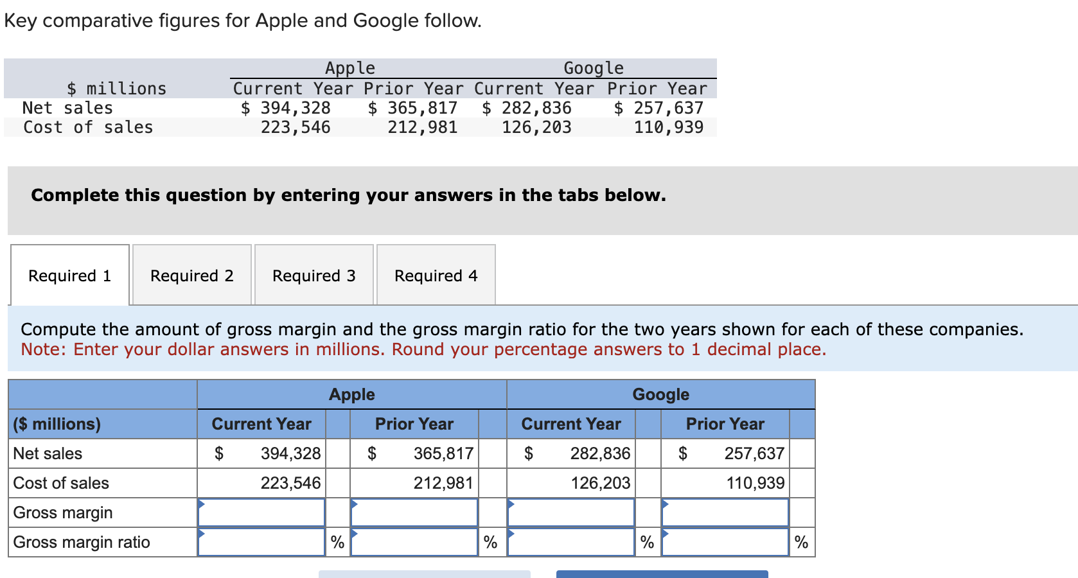Click the Apple header in the answer table
This screenshot has height=578, width=1078.
(351, 394)
